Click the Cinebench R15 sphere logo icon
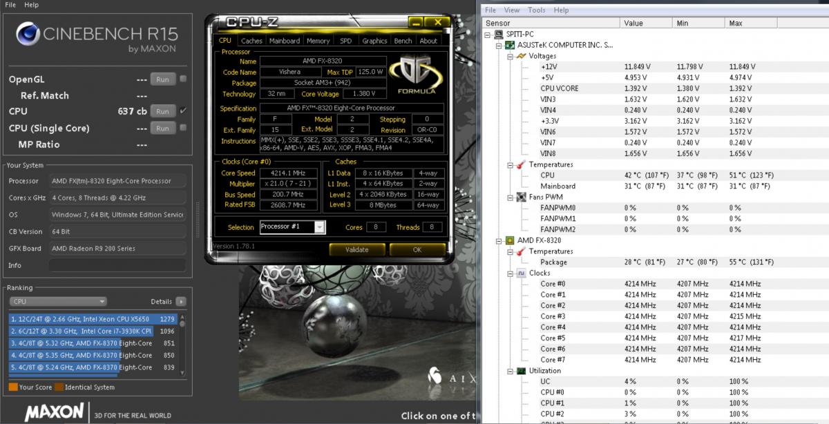The image size is (829, 424). point(28,35)
